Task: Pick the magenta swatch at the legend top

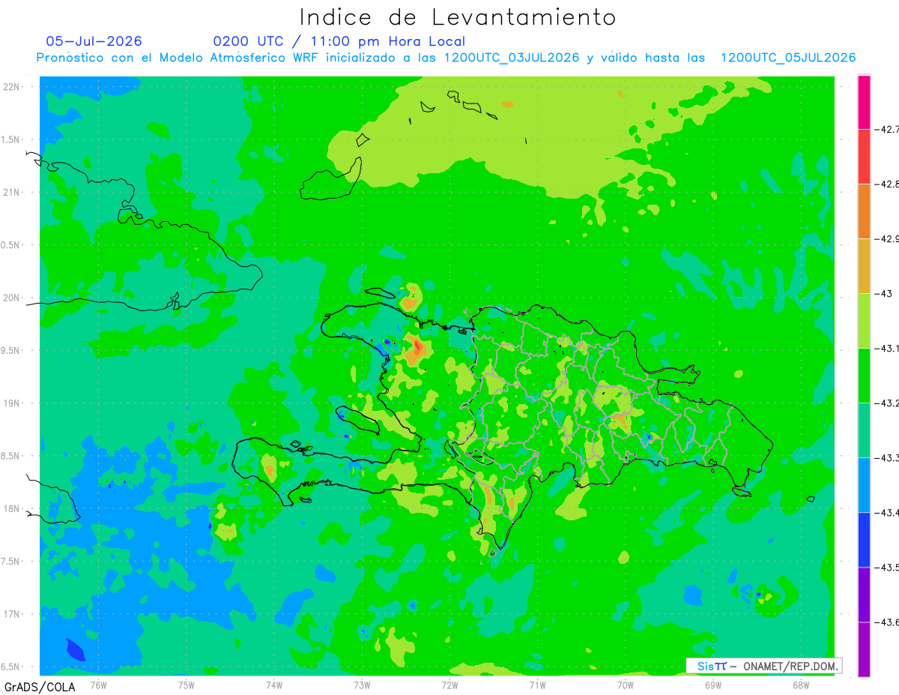Action: click(x=864, y=102)
